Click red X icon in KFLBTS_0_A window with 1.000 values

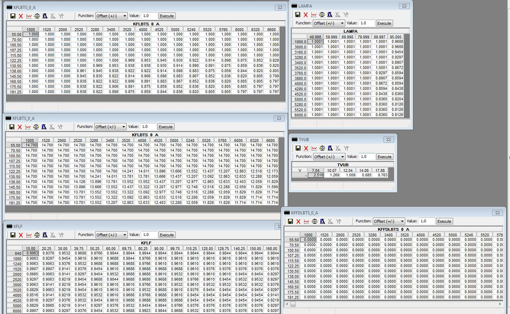(21, 16)
